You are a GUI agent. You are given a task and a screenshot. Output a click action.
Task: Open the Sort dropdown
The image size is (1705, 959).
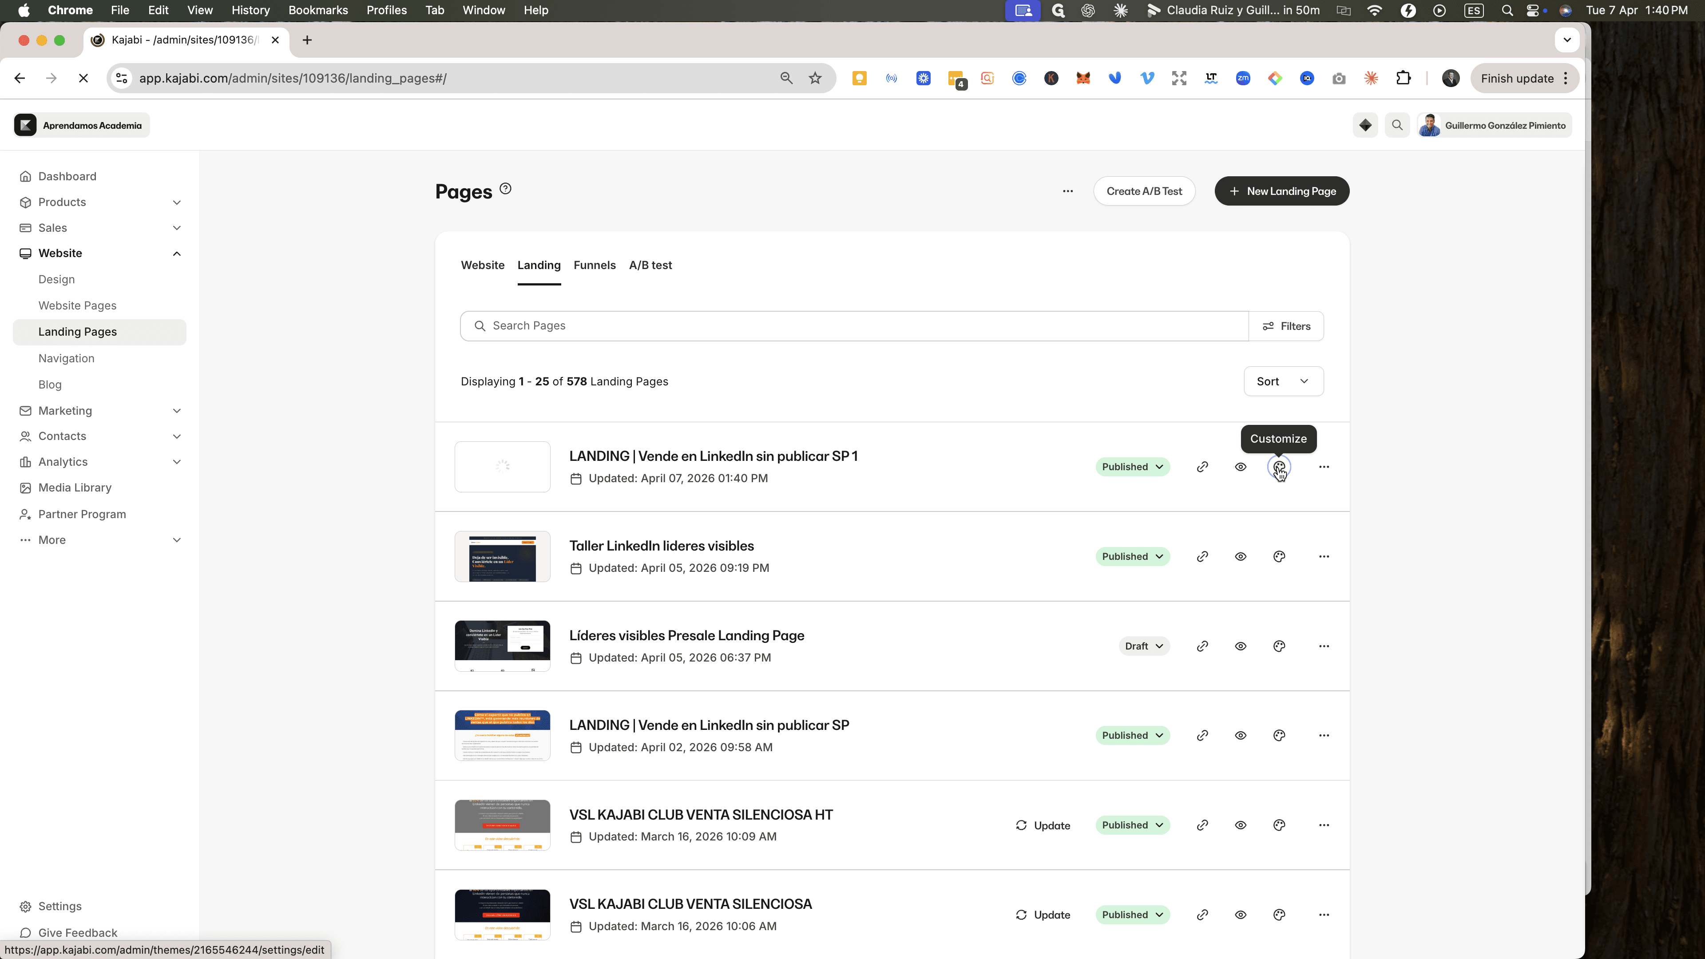1283,381
